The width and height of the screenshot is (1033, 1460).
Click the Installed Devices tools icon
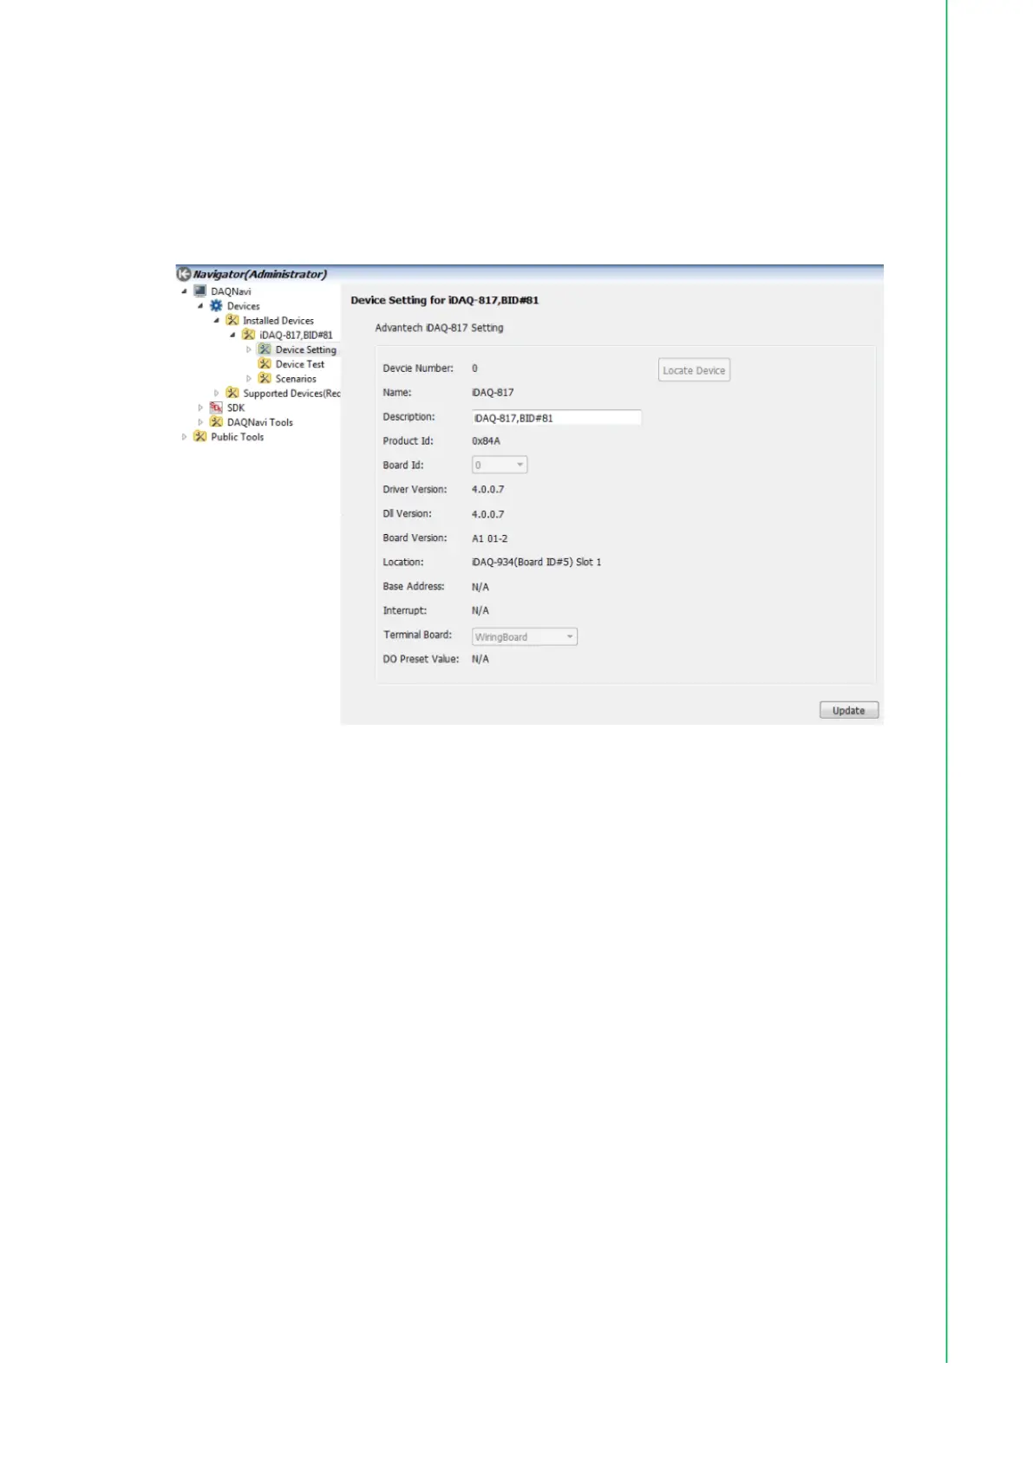click(232, 321)
